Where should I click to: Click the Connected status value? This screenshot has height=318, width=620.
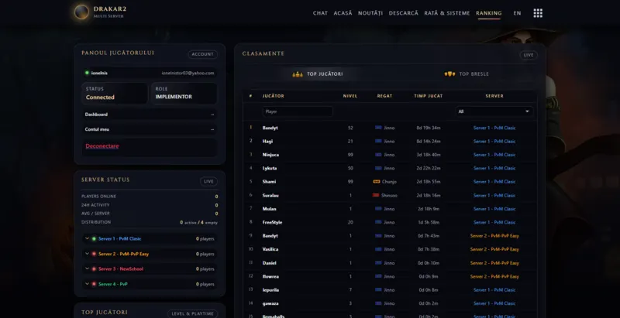tap(100, 97)
